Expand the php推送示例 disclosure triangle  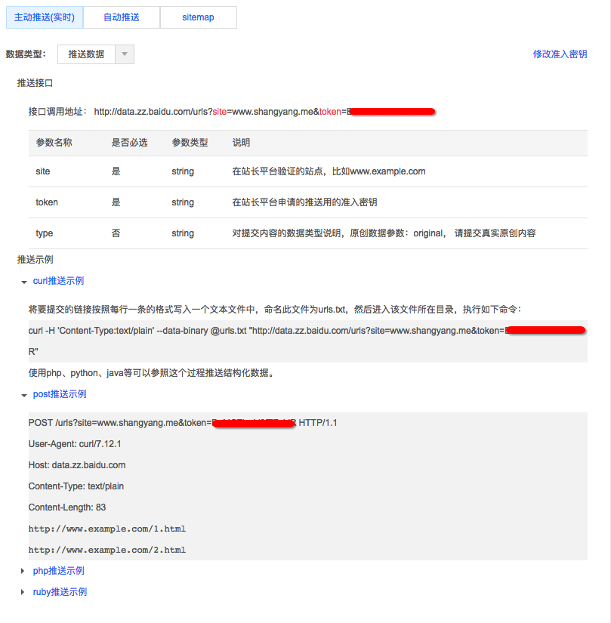click(x=23, y=572)
